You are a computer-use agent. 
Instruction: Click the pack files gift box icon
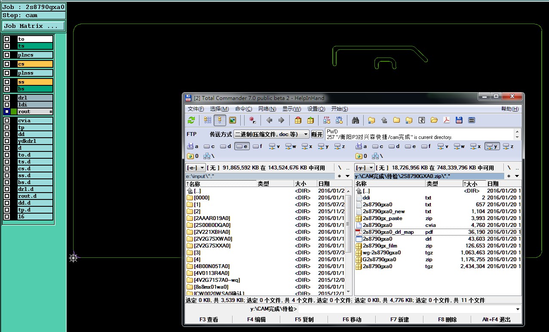click(x=298, y=120)
